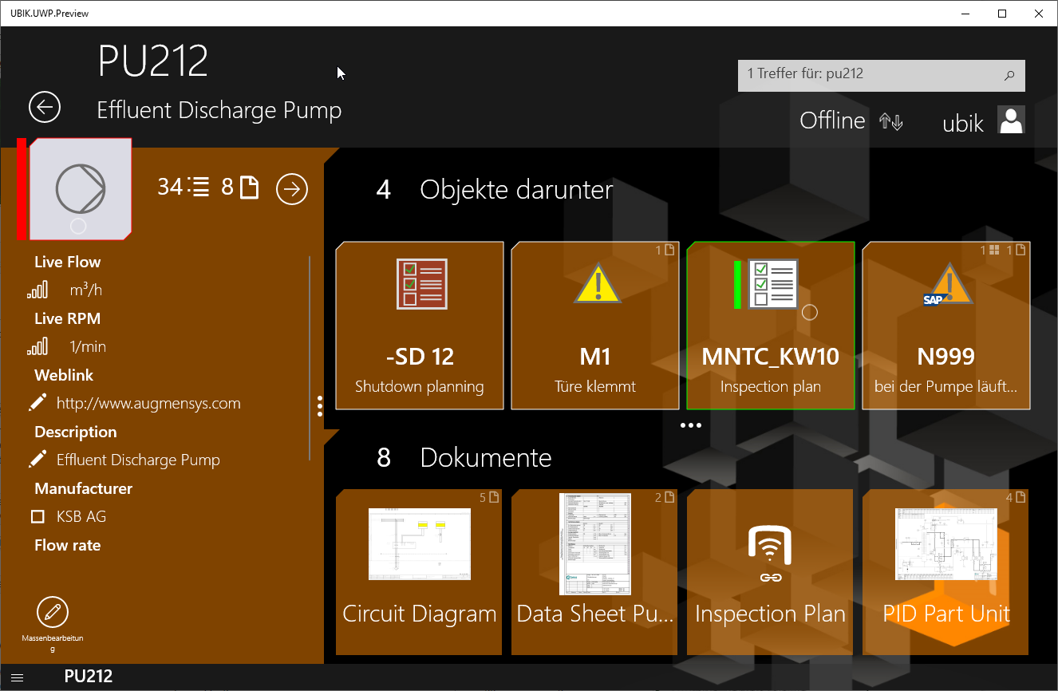
Task: Click the back arrow button
Action: coord(45,107)
